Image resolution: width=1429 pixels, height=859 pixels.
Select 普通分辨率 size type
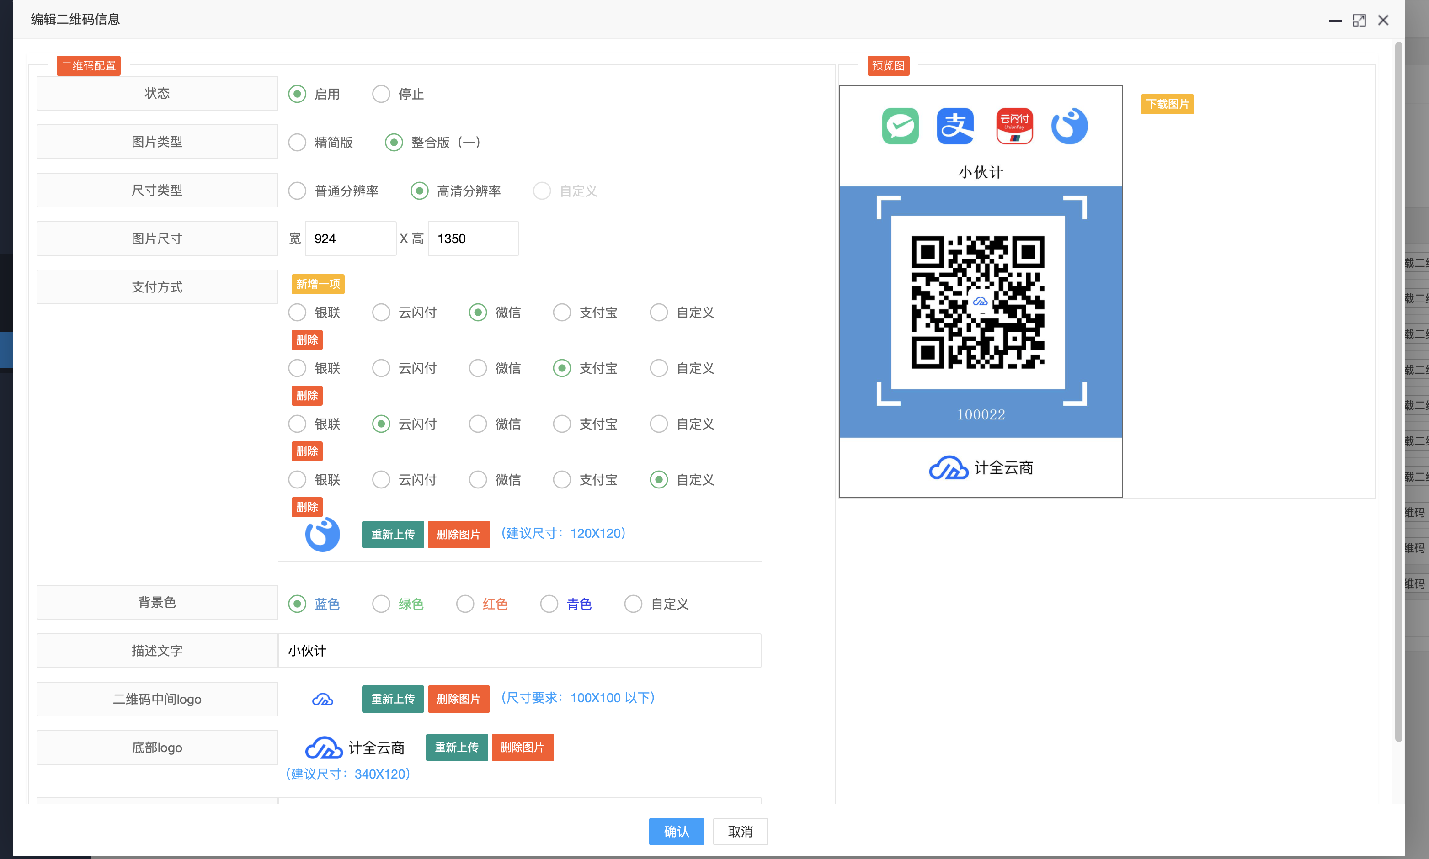tap(297, 191)
